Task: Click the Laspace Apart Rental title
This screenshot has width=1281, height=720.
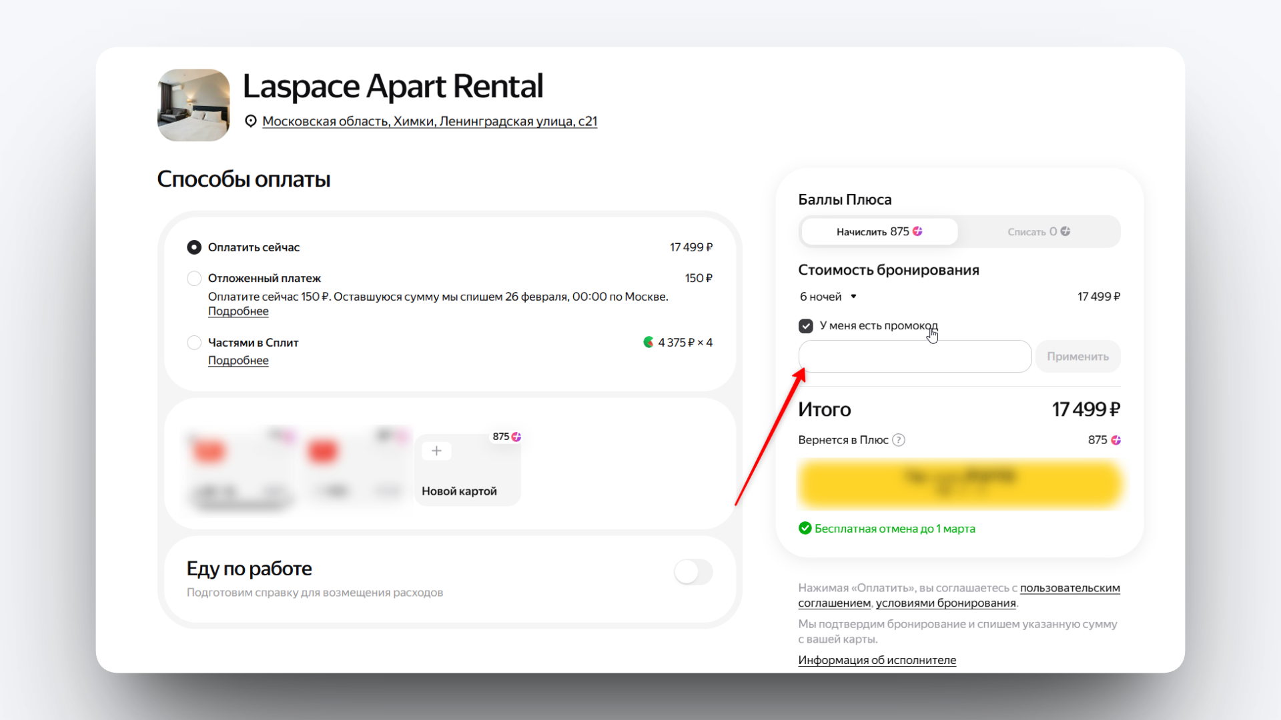Action: click(393, 86)
